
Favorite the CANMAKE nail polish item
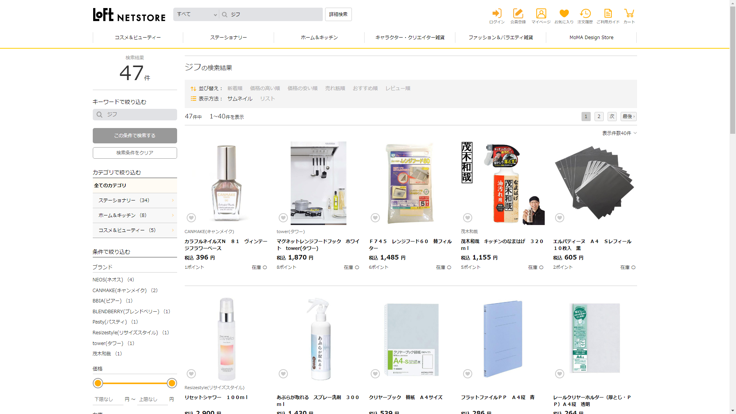point(191,218)
